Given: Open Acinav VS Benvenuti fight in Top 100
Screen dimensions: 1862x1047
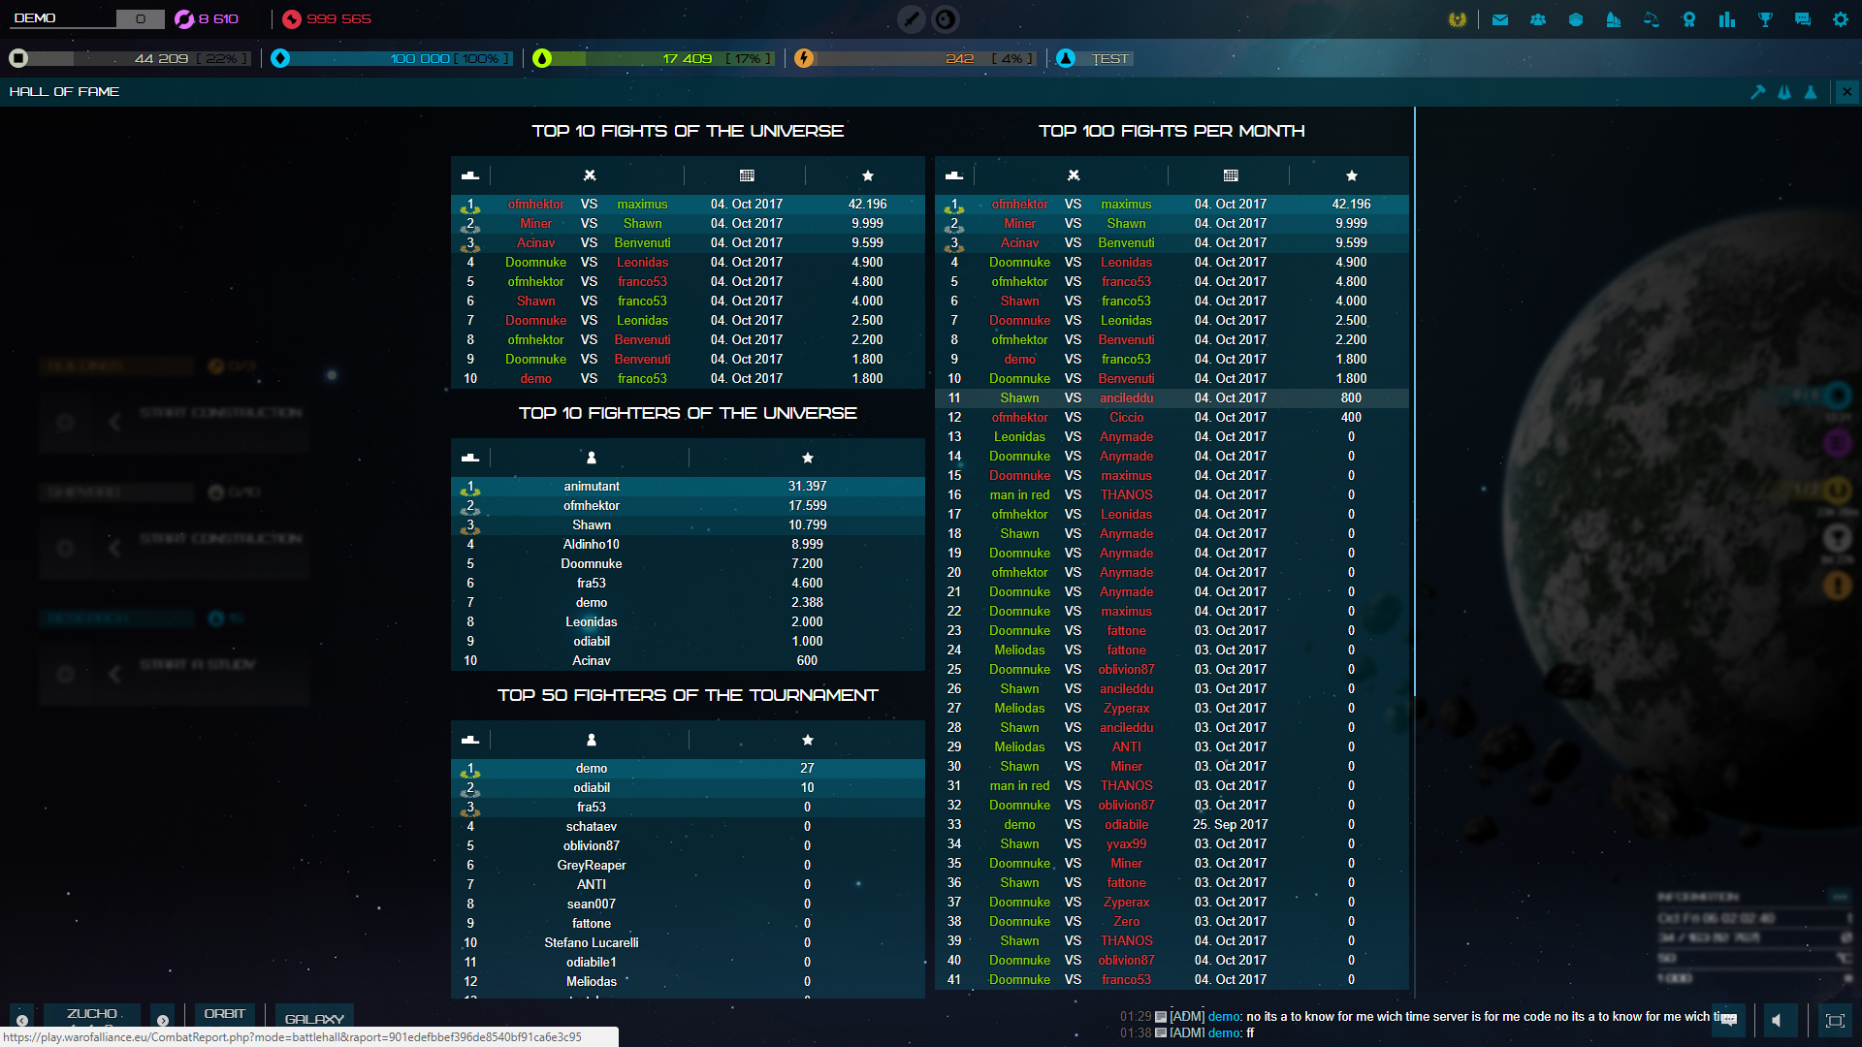Looking at the screenshot, I should pyautogui.click(x=1172, y=243).
